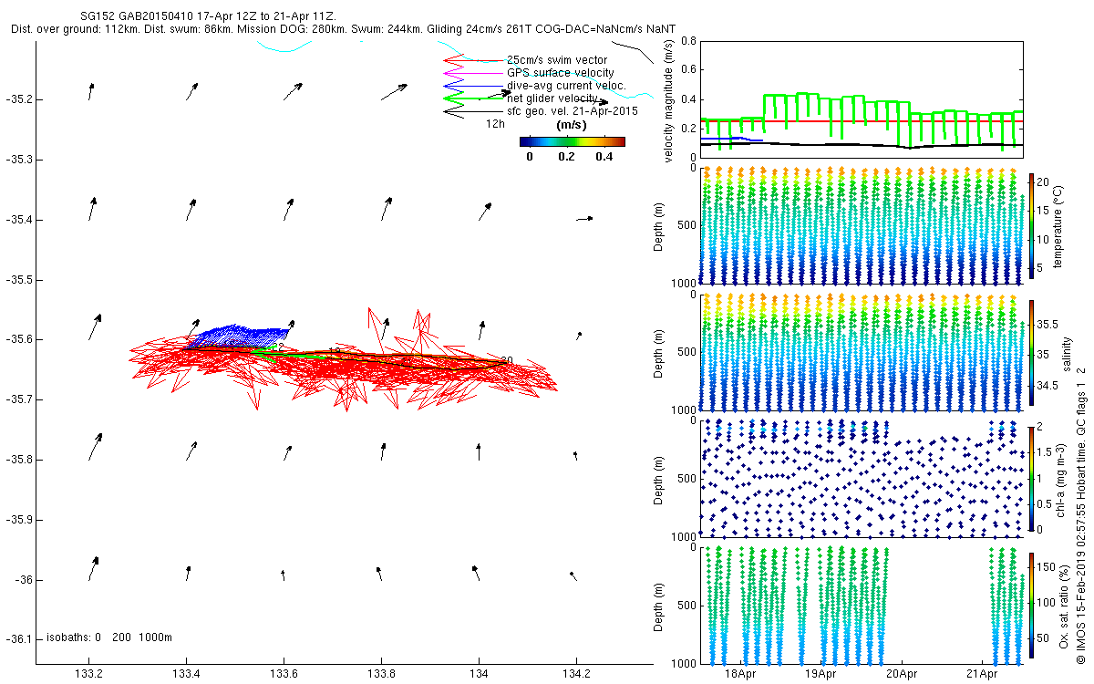Click the salinity colorbar

pyautogui.click(x=1031, y=350)
